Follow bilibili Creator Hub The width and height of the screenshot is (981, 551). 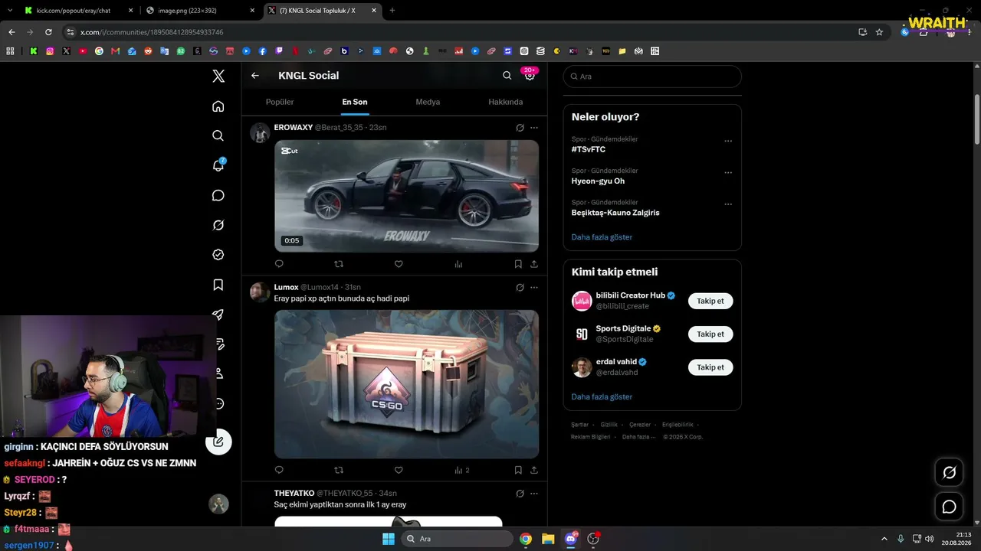(x=710, y=301)
